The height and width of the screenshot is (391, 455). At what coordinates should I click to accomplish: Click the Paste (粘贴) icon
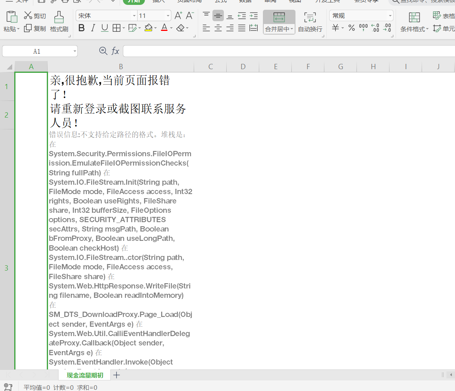[x=12, y=17]
